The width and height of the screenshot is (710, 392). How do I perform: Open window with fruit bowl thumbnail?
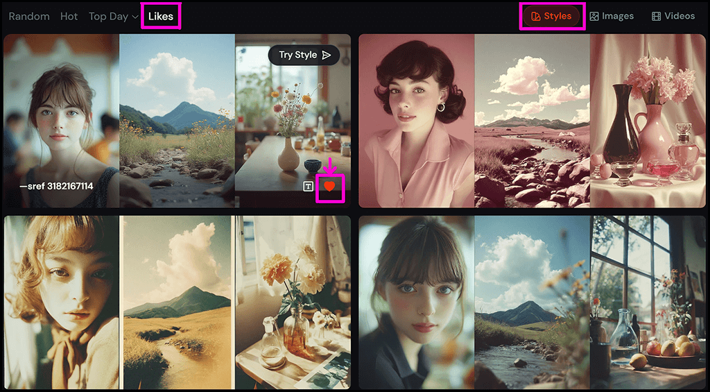tap(648, 302)
